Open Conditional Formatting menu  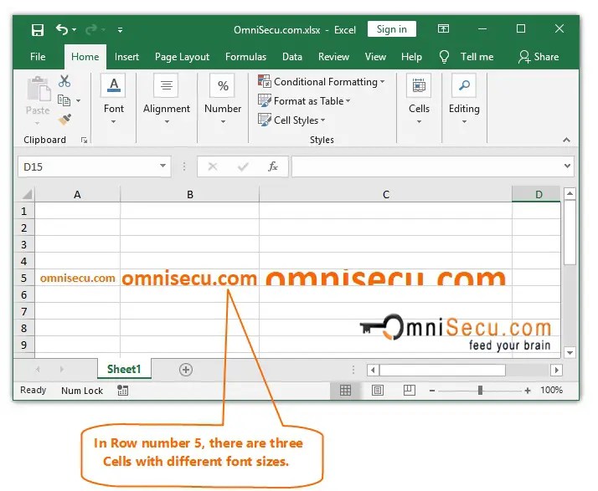[x=321, y=81]
